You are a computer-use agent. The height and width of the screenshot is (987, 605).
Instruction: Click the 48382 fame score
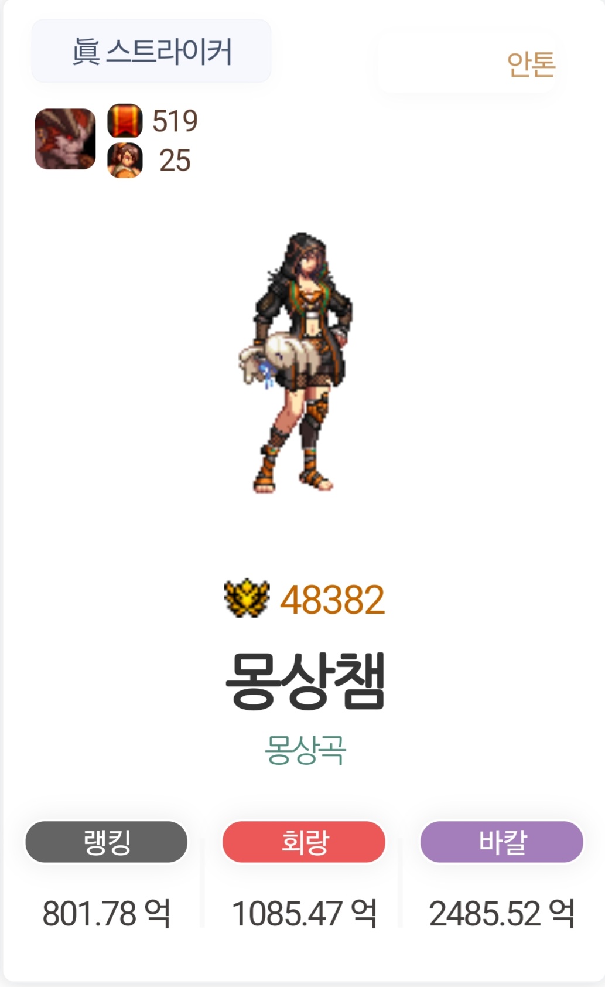(x=332, y=600)
